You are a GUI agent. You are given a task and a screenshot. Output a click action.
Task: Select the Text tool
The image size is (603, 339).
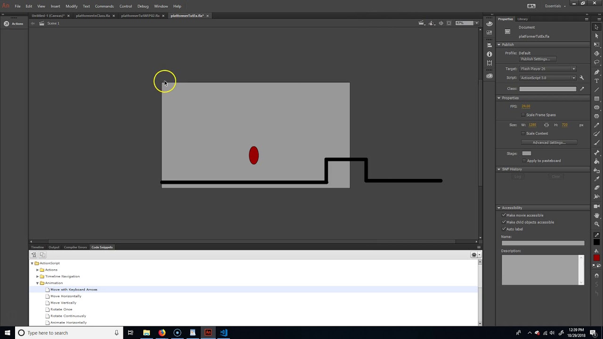click(x=596, y=81)
